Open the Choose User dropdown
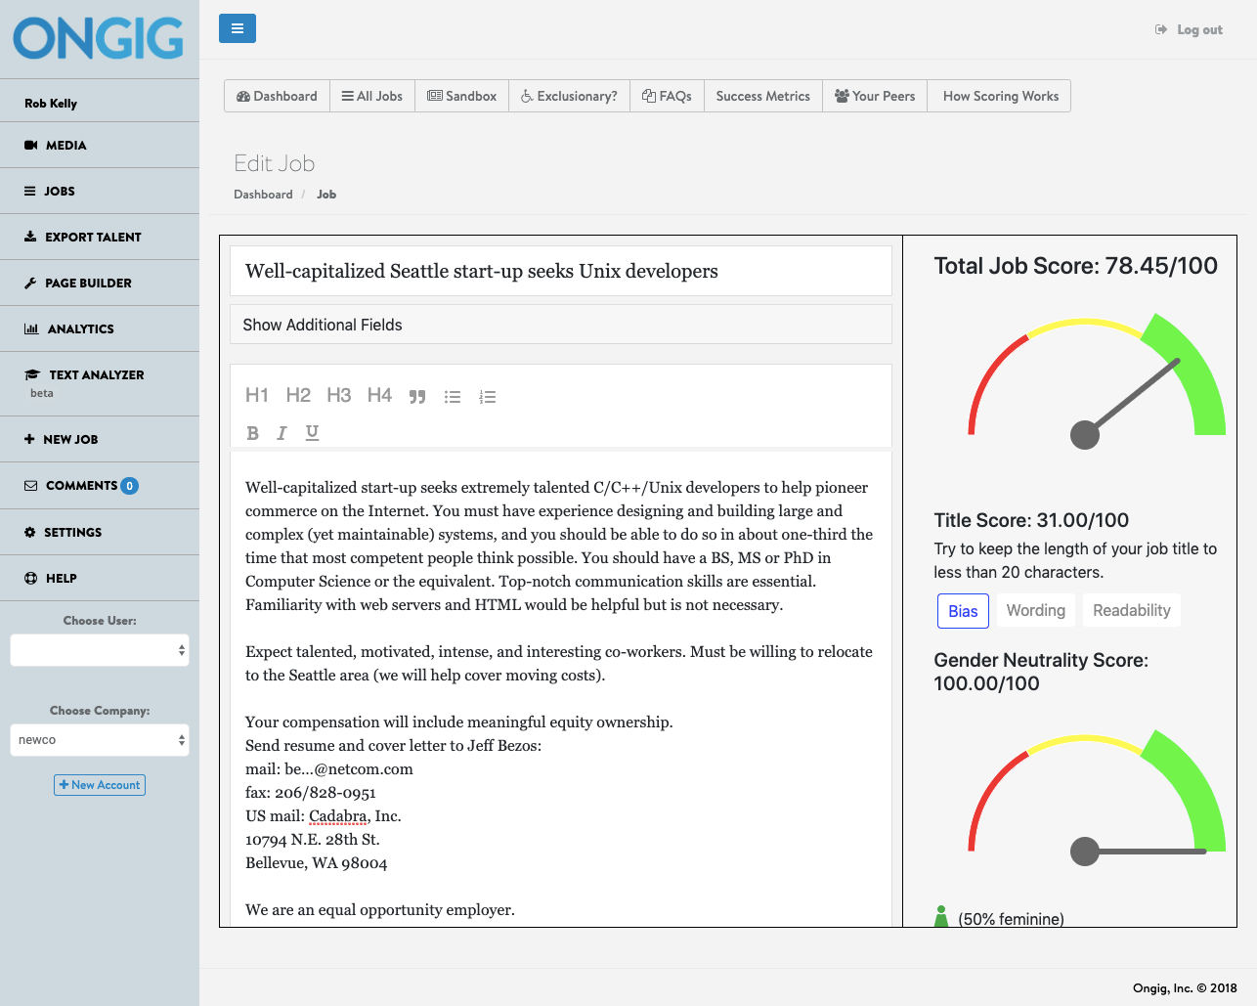1257x1006 pixels. pyautogui.click(x=99, y=649)
